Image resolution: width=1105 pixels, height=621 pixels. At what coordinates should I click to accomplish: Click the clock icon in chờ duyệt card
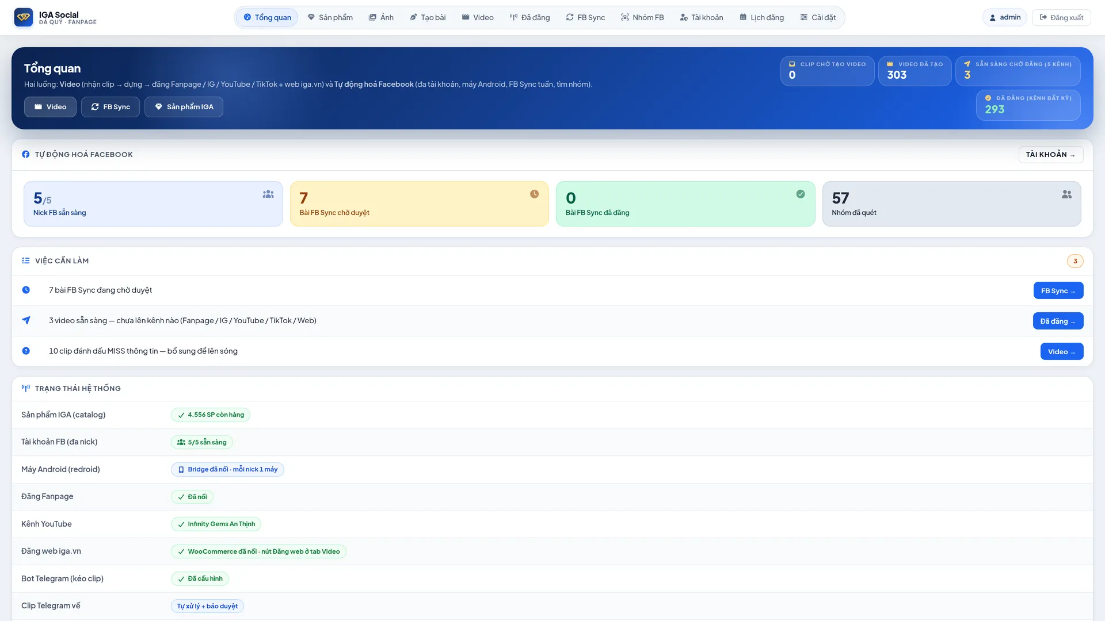click(535, 194)
